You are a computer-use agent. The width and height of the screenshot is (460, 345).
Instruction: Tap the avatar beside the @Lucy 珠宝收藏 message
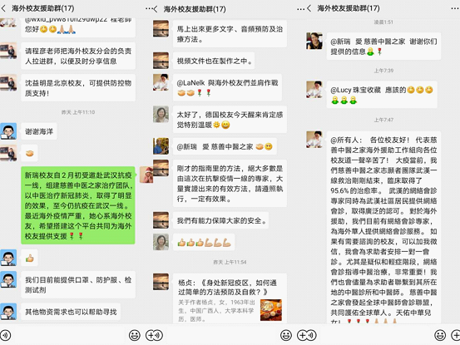(x=314, y=89)
